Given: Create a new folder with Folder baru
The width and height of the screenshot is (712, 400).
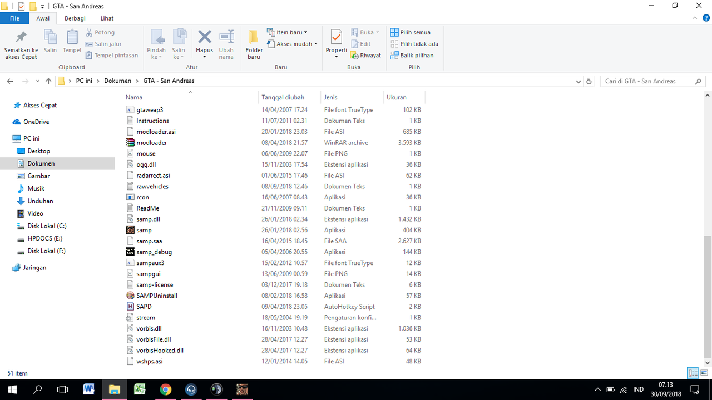Looking at the screenshot, I should 254,44.
